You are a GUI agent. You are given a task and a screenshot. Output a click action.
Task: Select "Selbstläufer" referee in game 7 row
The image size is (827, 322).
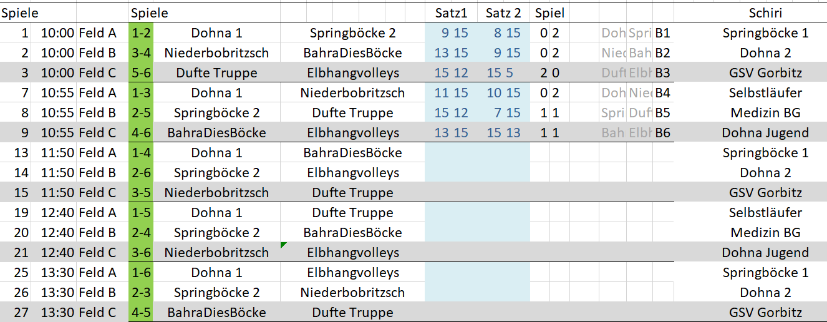[765, 93]
